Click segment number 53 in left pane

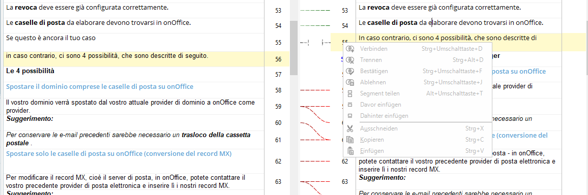278,11
